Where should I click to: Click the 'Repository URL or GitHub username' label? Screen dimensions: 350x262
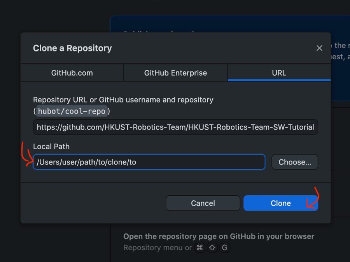[123, 100]
